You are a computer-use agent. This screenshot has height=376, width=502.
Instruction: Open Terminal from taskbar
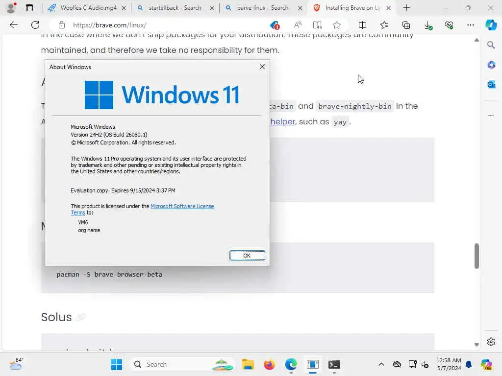334,364
